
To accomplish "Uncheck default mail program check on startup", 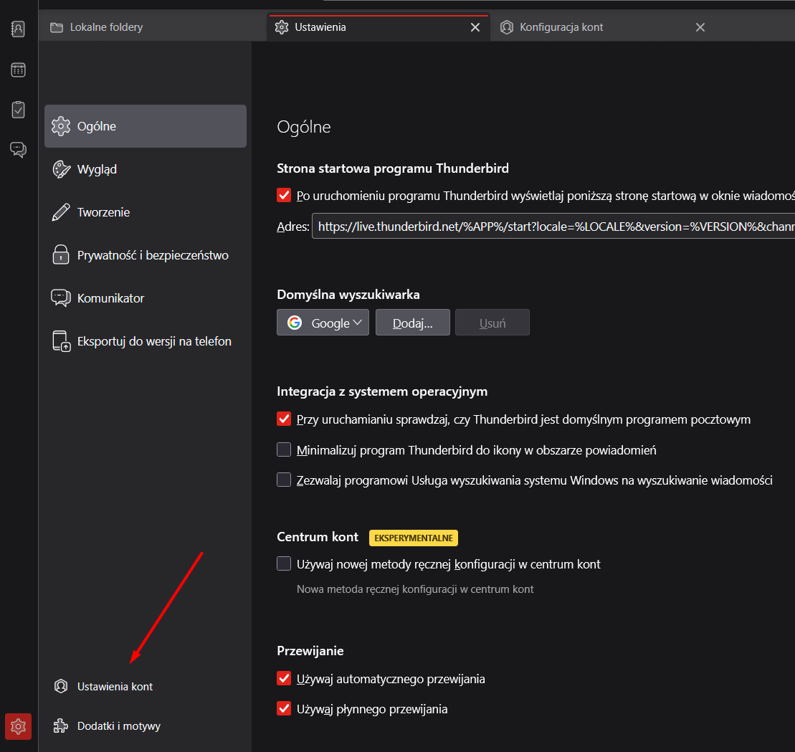I will 284,419.
